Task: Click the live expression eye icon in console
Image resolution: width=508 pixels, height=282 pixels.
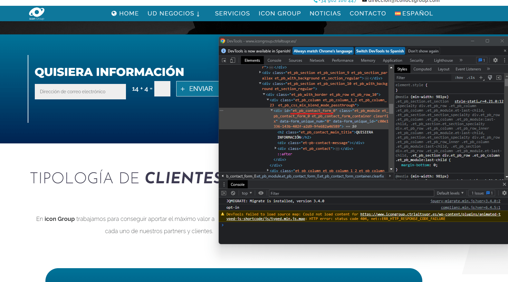Action: 261,193
